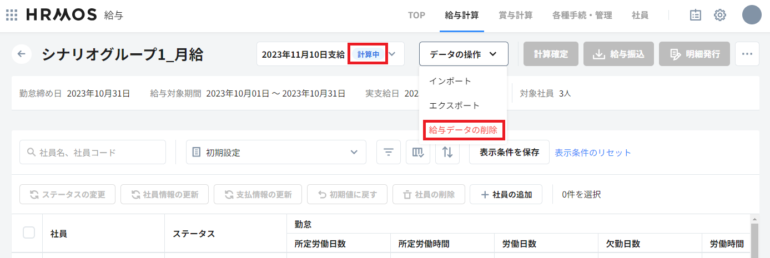The width and height of the screenshot is (770, 258).
Task: Click the 社員の追加 button
Action: point(506,194)
